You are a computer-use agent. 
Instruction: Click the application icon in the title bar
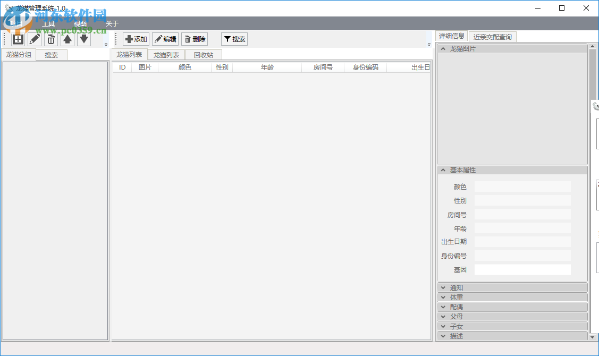(8, 9)
